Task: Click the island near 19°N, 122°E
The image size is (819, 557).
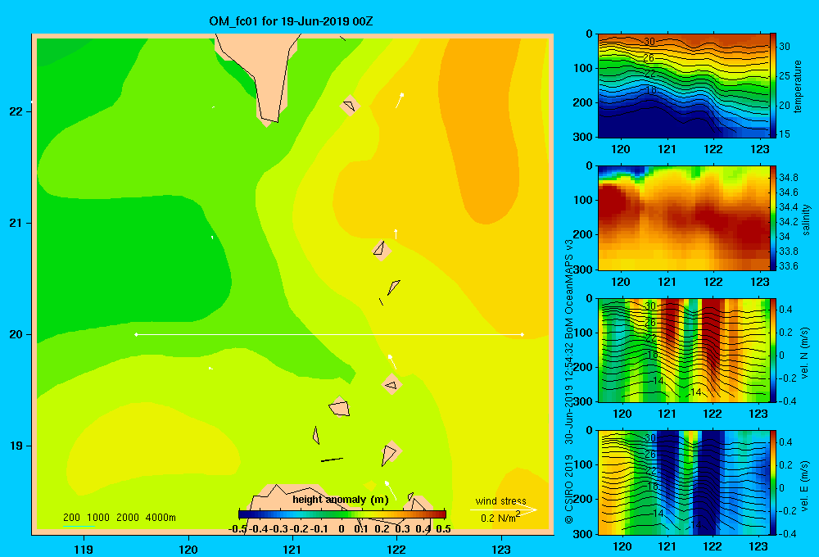Action: tap(391, 452)
